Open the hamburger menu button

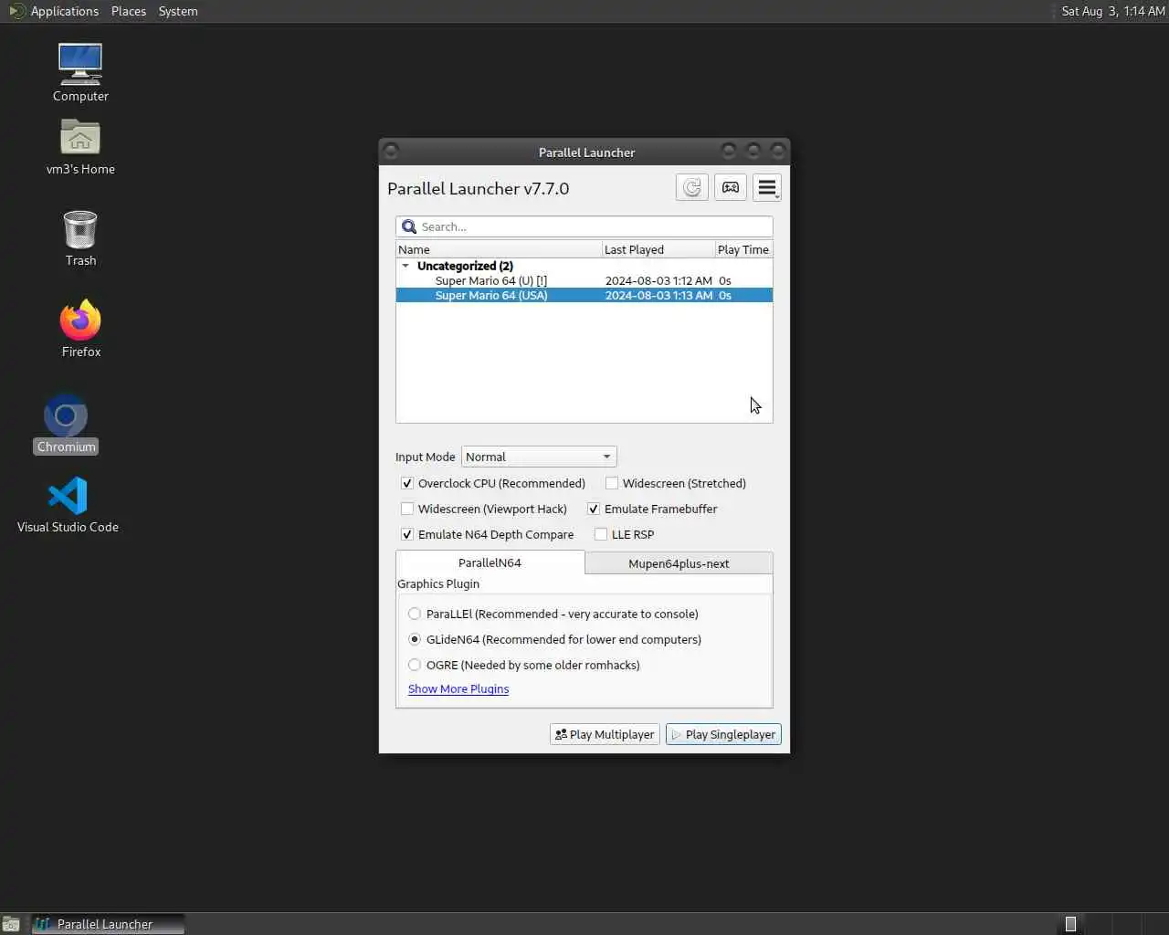click(767, 188)
